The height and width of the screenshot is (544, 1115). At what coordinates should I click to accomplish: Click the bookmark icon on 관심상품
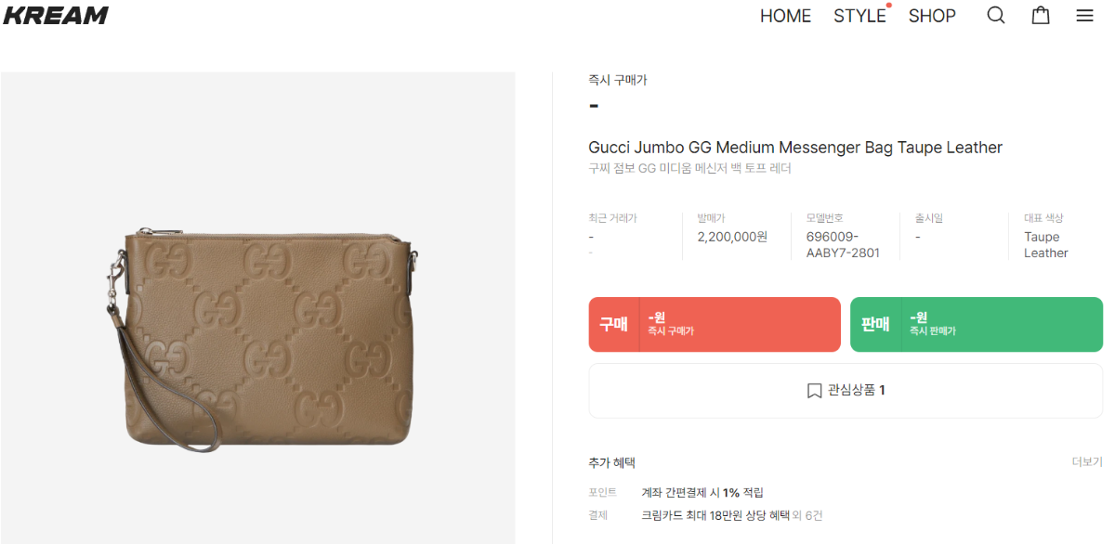click(814, 391)
